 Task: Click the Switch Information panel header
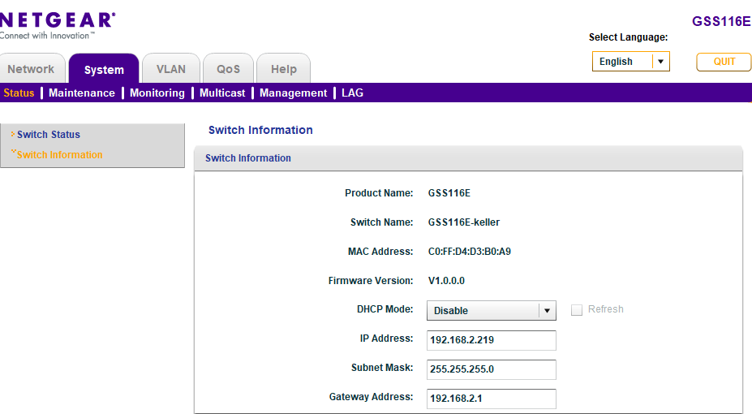(468, 158)
